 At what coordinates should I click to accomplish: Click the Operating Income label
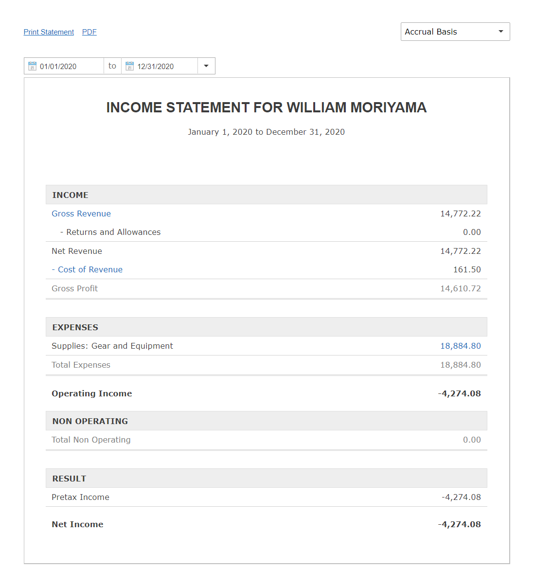coord(92,393)
